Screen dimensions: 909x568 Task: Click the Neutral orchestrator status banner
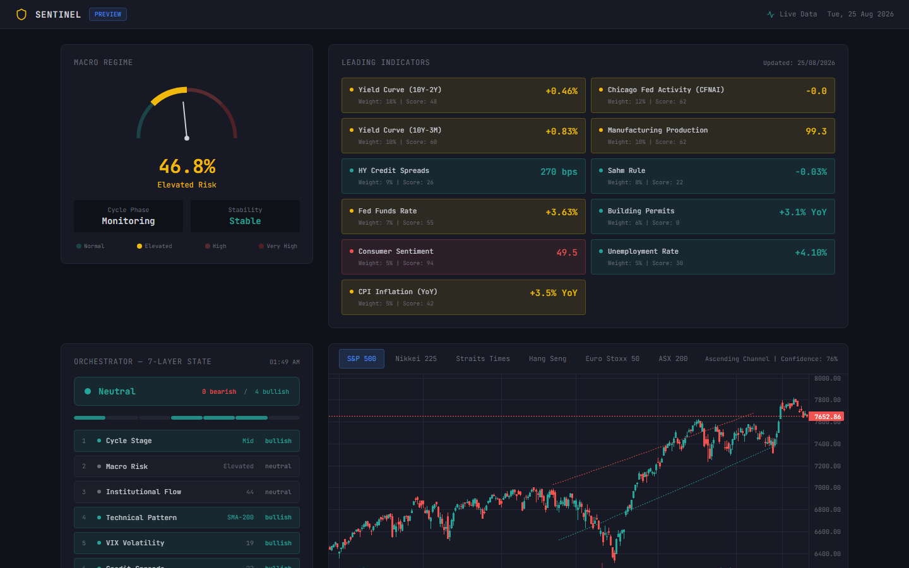[x=187, y=391]
